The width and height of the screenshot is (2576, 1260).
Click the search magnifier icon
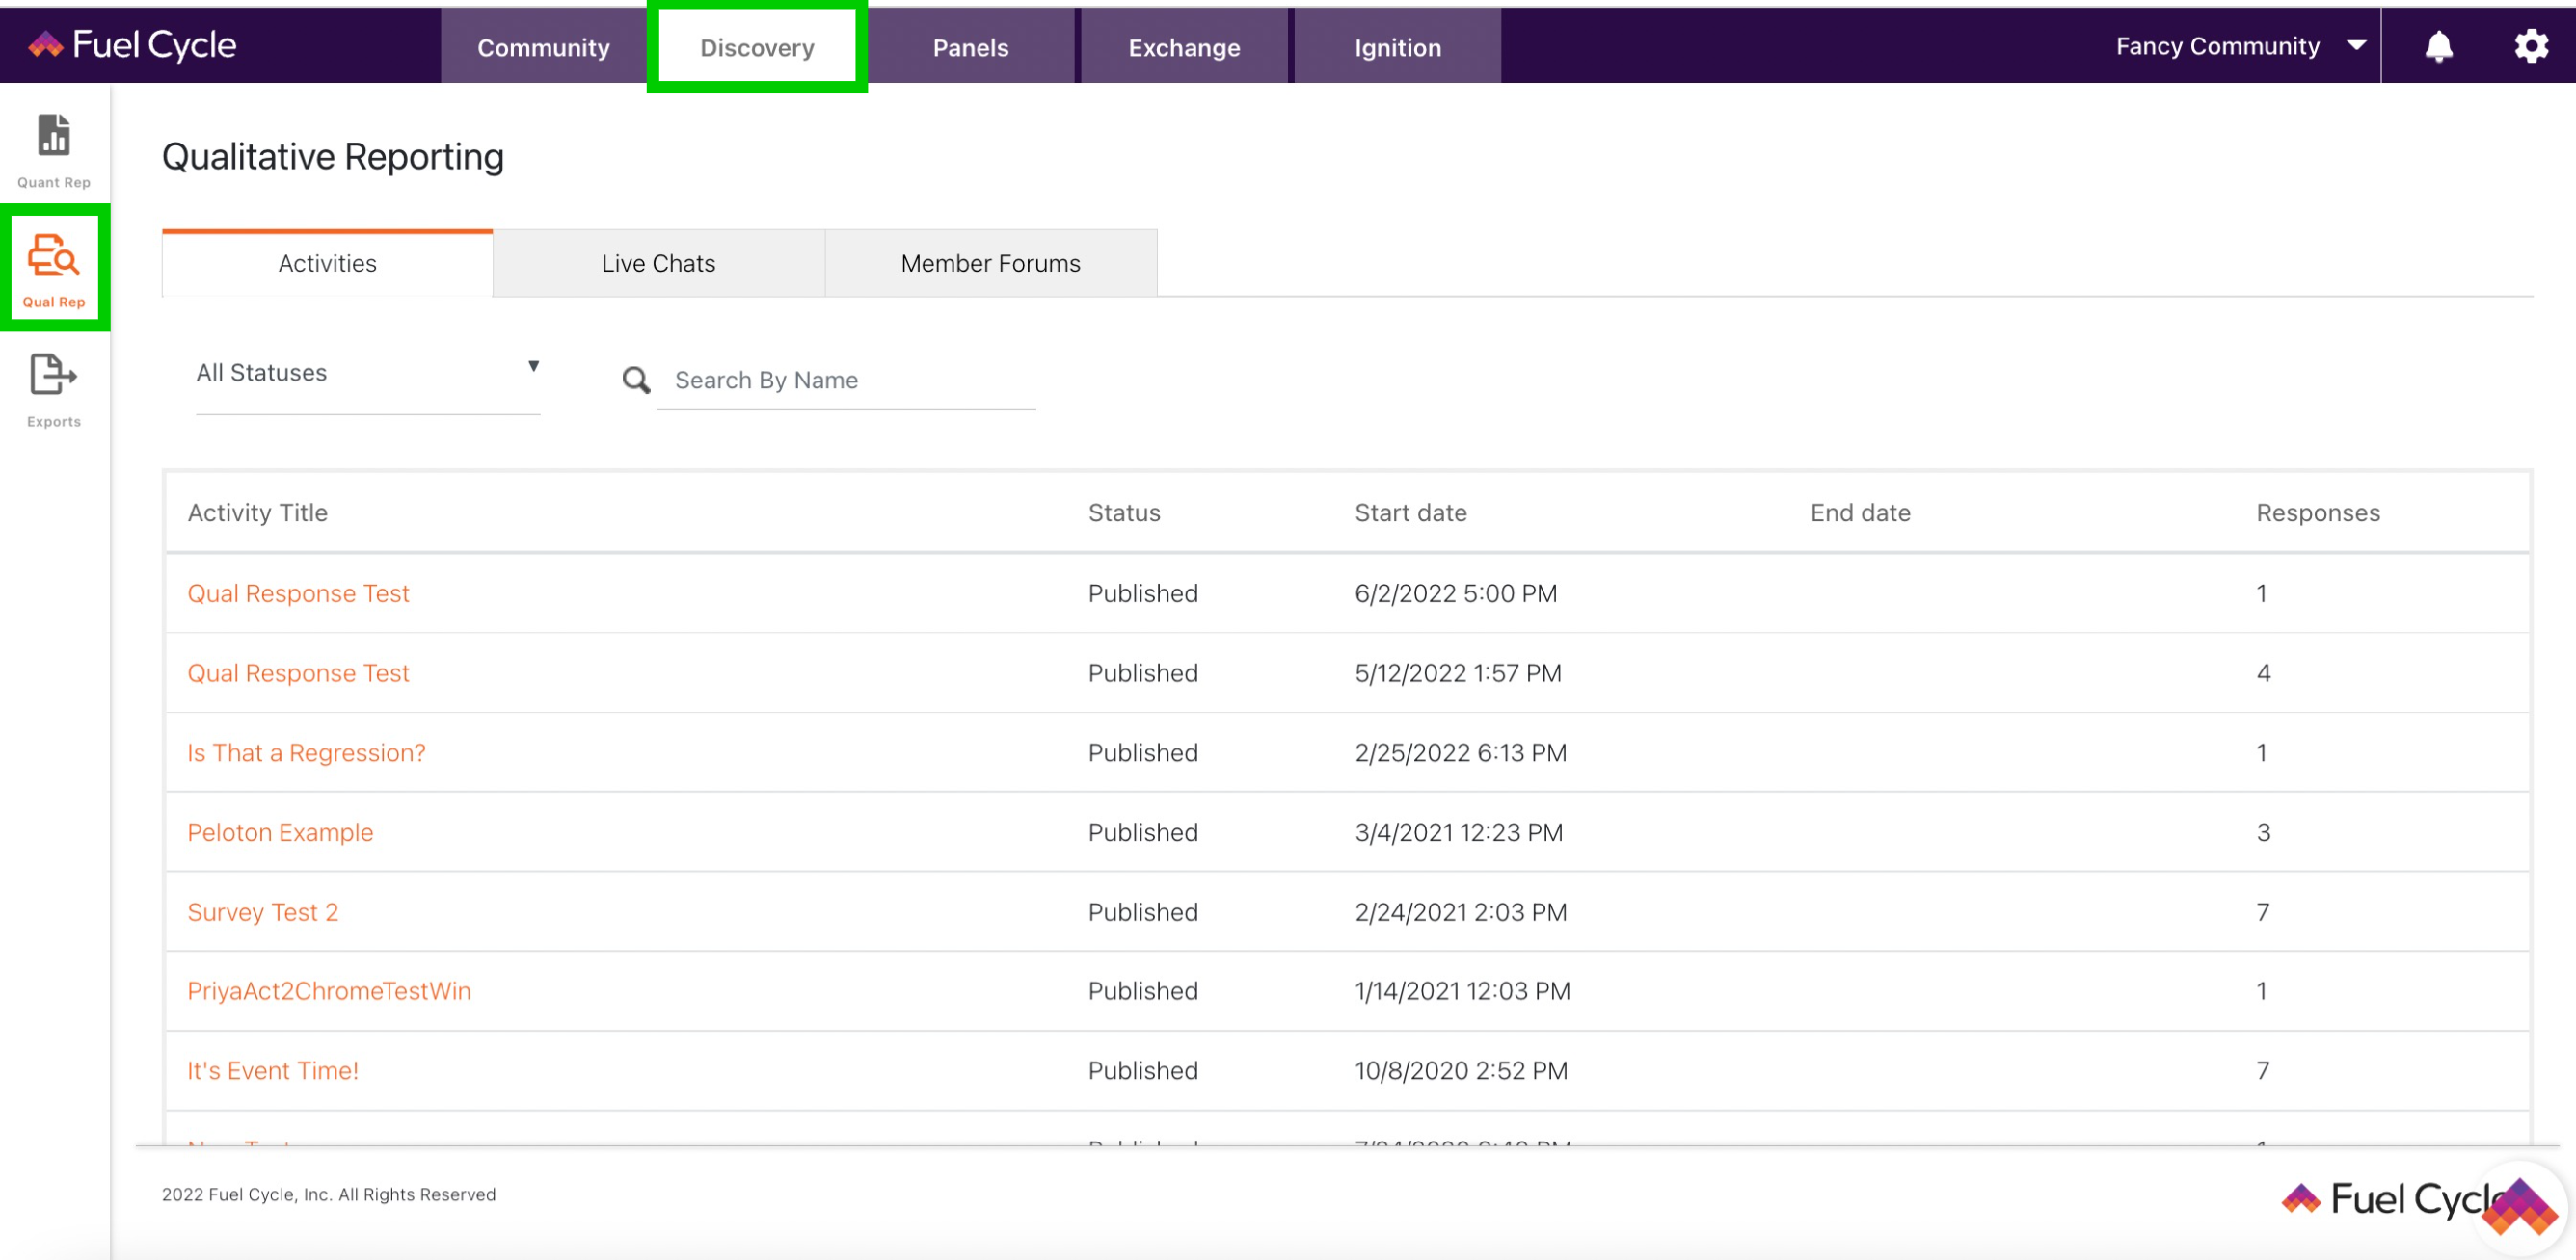click(x=636, y=380)
